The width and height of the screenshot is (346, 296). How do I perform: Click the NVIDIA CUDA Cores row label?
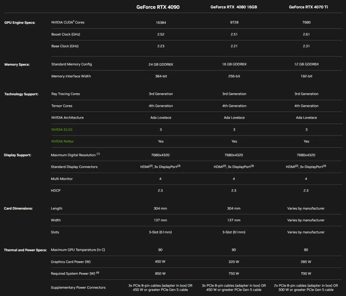pyautogui.click(x=68, y=22)
